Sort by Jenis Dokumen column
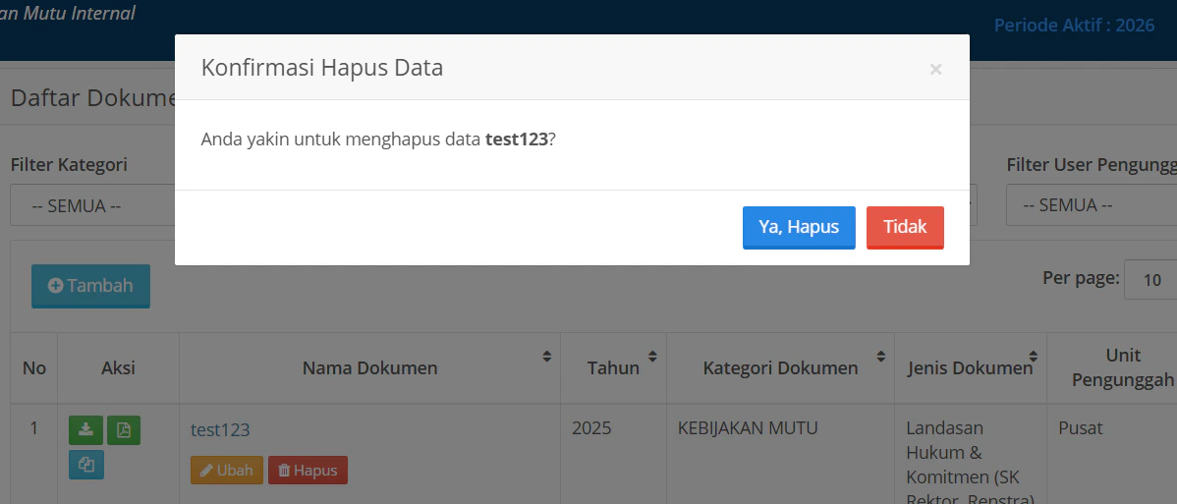1177x504 pixels. pyautogui.click(x=970, y=368)
